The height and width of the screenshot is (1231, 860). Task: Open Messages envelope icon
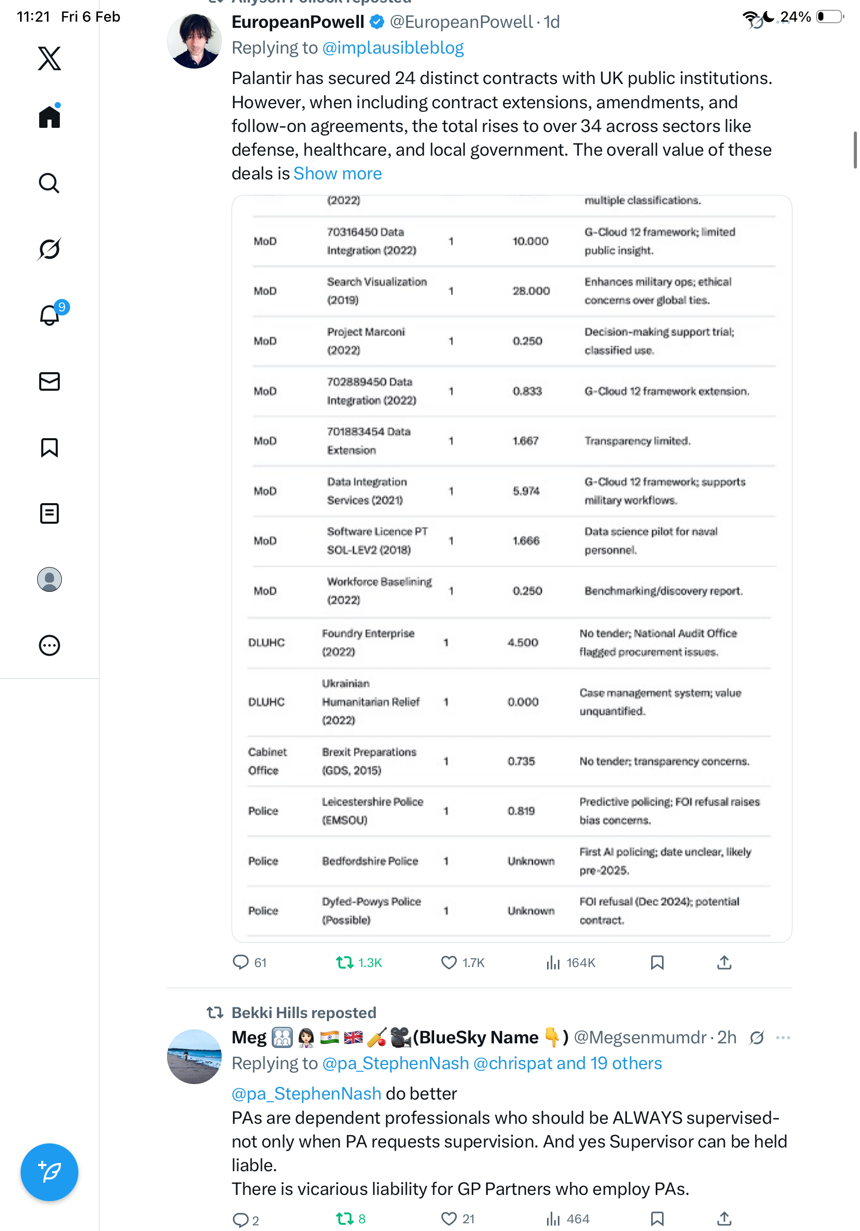49,381
